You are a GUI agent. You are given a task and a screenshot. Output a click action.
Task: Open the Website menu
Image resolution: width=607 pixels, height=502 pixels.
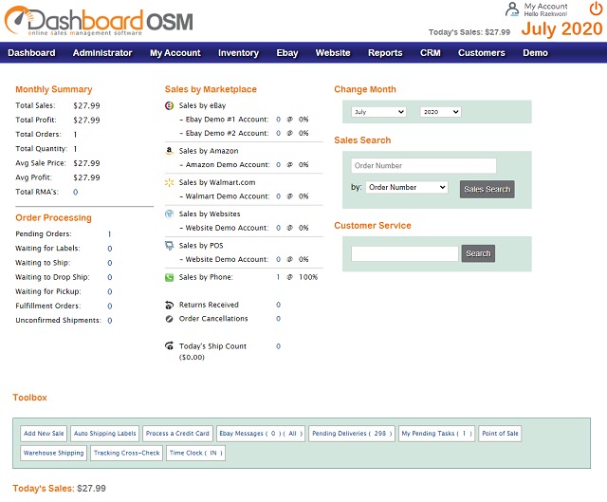[333, 53]
